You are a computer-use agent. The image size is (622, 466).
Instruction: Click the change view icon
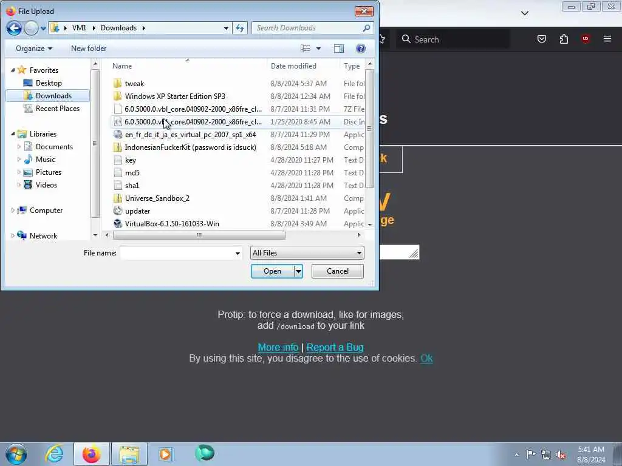306,49
